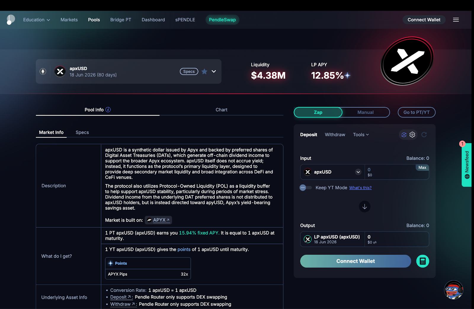Click the Ethereum chain icon in pool selector
The image size is (474, 309).
tap(43, 72)
